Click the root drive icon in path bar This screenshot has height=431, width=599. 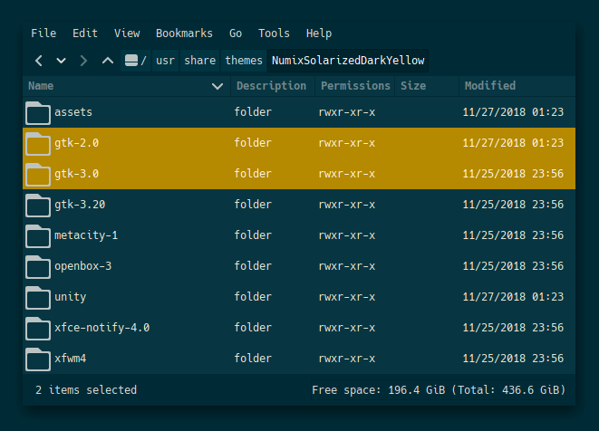[132, 61]
